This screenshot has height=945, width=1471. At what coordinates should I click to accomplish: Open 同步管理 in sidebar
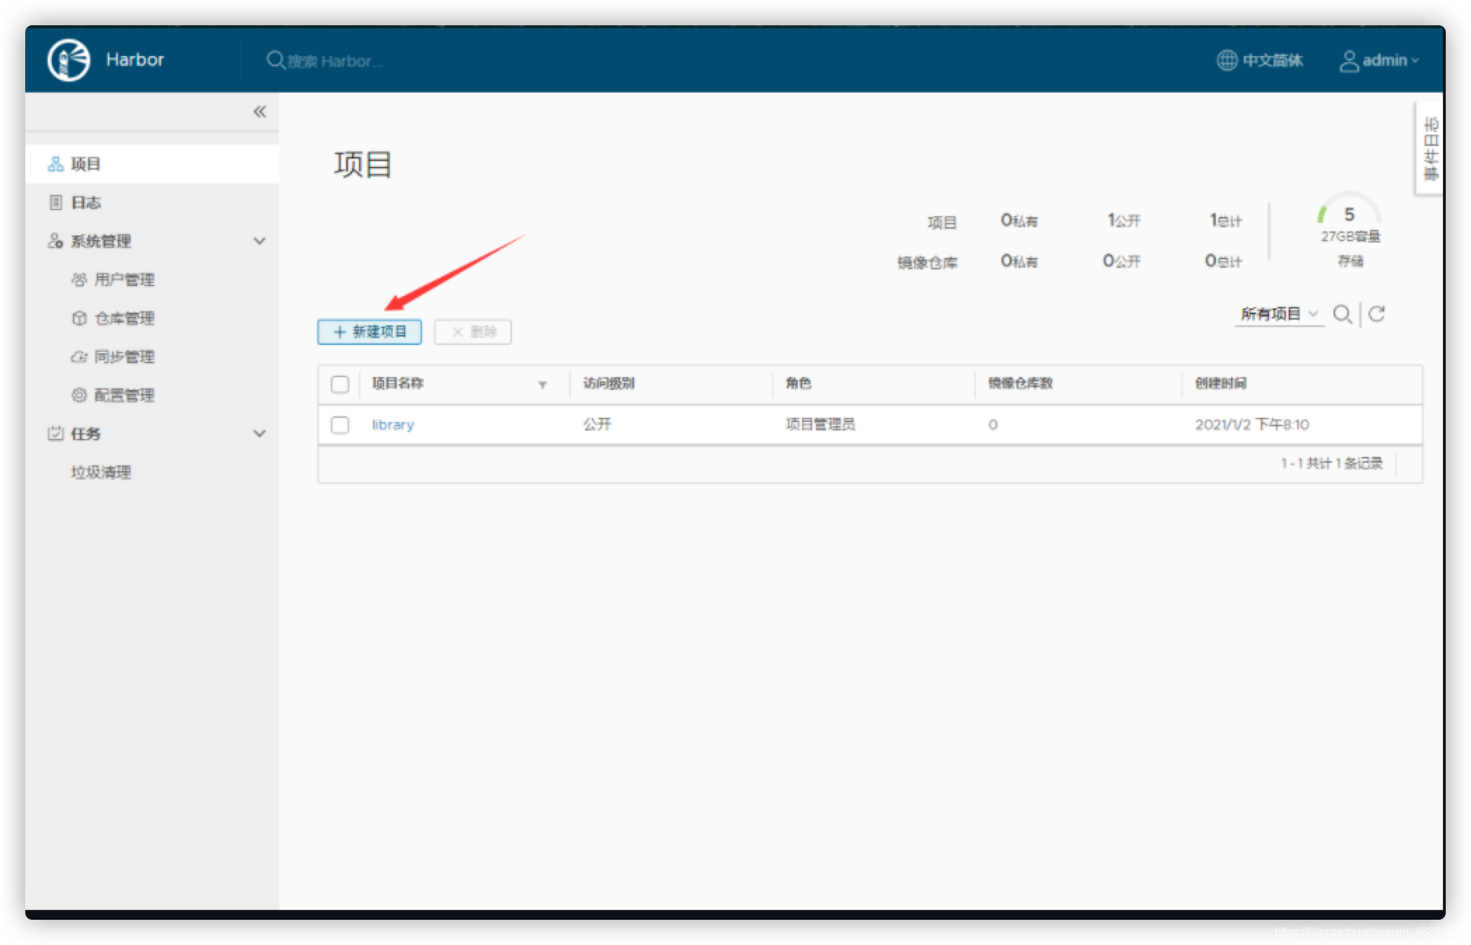(124, 357)
